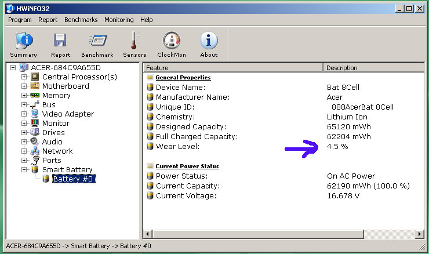The height and width of the screenshot is (254, 429).
Task: Click the Lithium Ion chemistry value
Action: click(x=347, y=117)
